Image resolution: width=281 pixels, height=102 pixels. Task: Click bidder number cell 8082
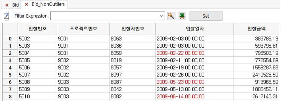[x=133, y=97]
